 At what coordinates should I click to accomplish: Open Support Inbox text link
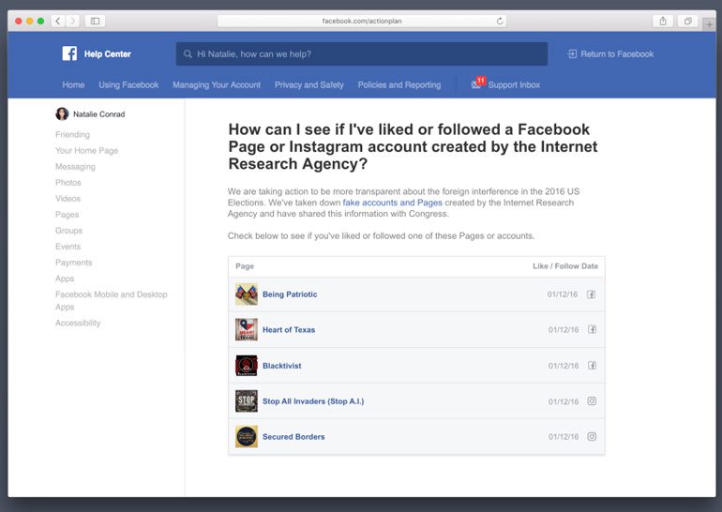point(514,84)
